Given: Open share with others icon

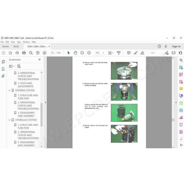Looking at the screenshot, I should pyautogui.click(x=180, y=53).
